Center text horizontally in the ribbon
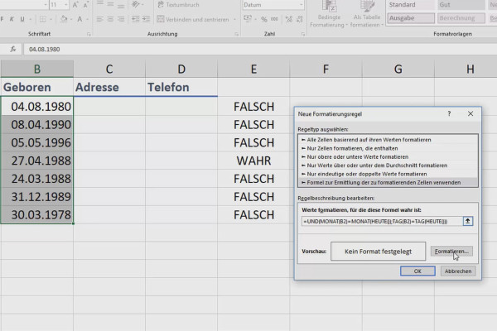The height and width of the screenshot is (331, 497). click(110, 19)
